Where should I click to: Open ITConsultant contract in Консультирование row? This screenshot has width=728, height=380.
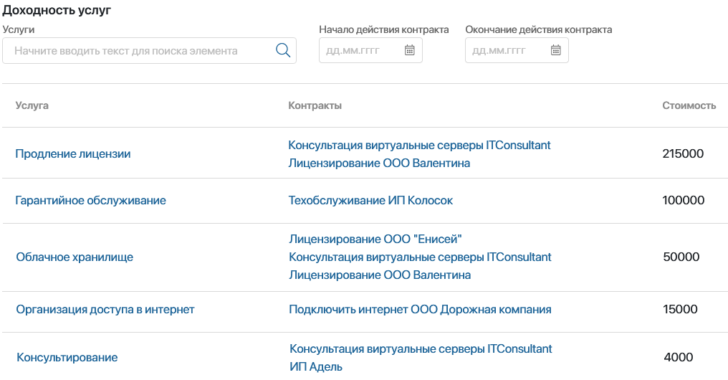(421, 349)
